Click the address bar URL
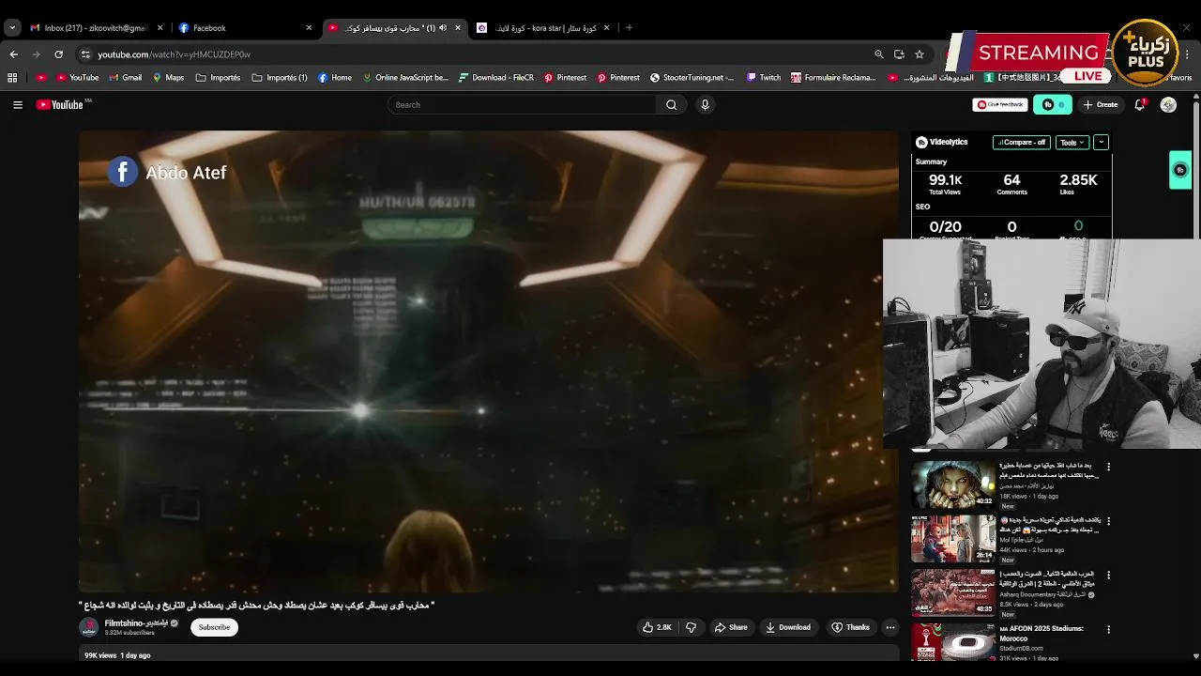This screenshot has height=676, width=1201. (174, 54)
